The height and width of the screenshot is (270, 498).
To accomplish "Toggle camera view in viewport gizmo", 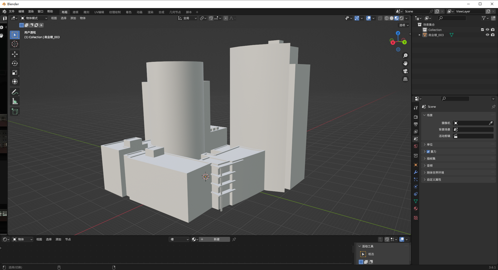I will [405, 71].
